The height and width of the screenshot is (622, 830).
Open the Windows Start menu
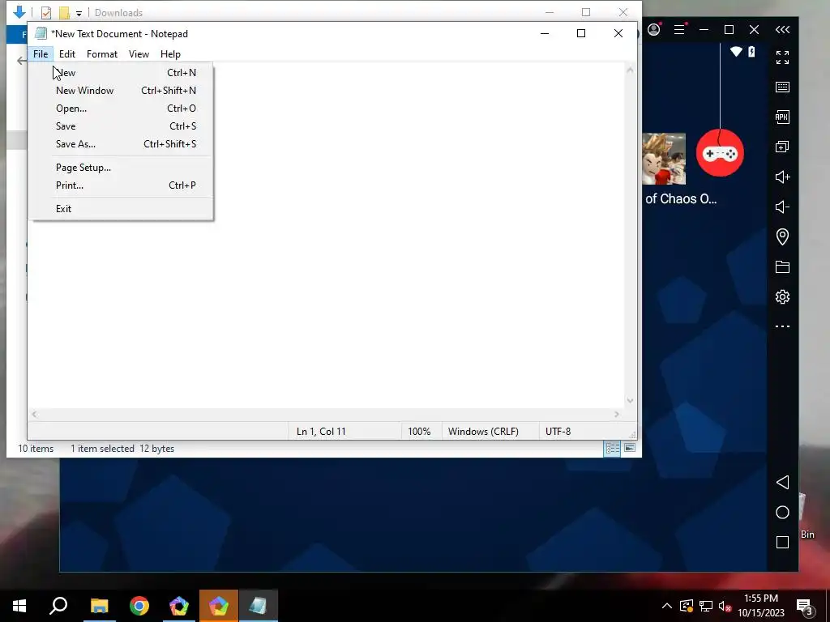[x=19, y=606]
